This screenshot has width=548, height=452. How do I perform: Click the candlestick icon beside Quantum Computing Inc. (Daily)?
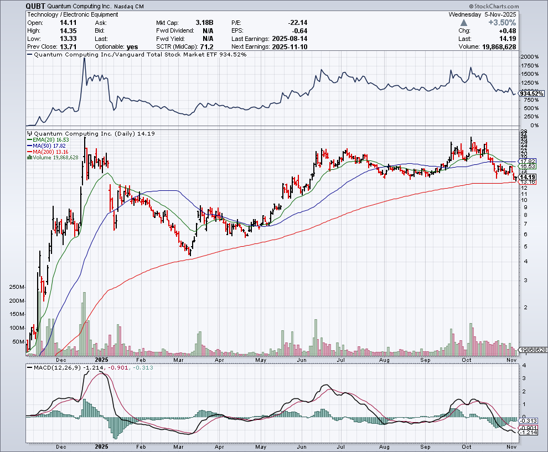(x=29, y=133)
